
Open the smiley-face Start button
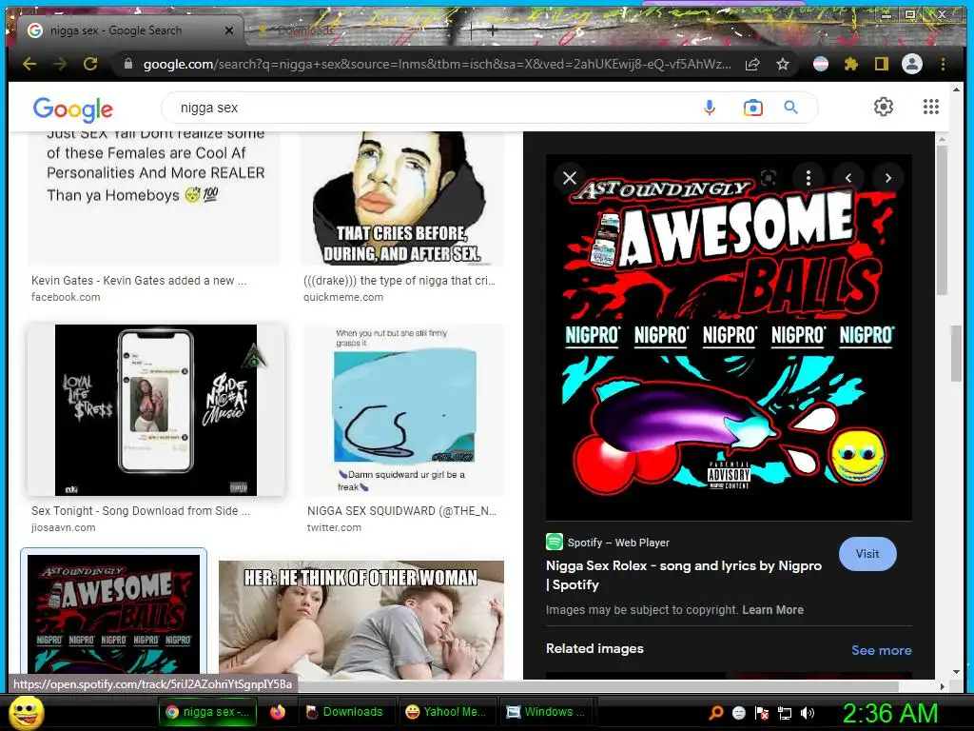pyautogui.click(x=26, y=712)
